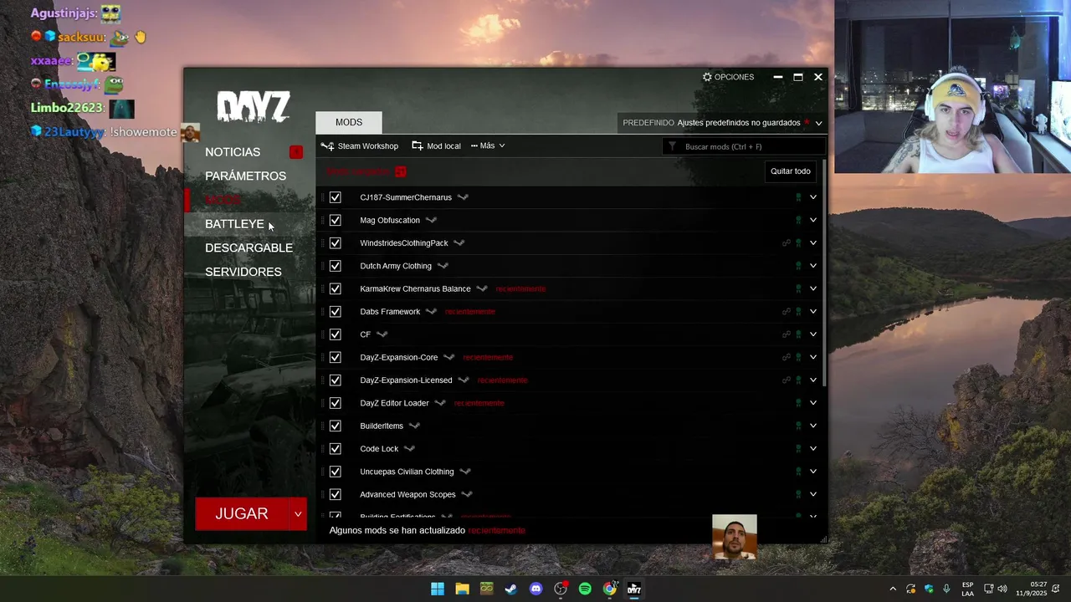Click green badge icon on KarmaKrew Chernarus Balance row

coord(798,288)
